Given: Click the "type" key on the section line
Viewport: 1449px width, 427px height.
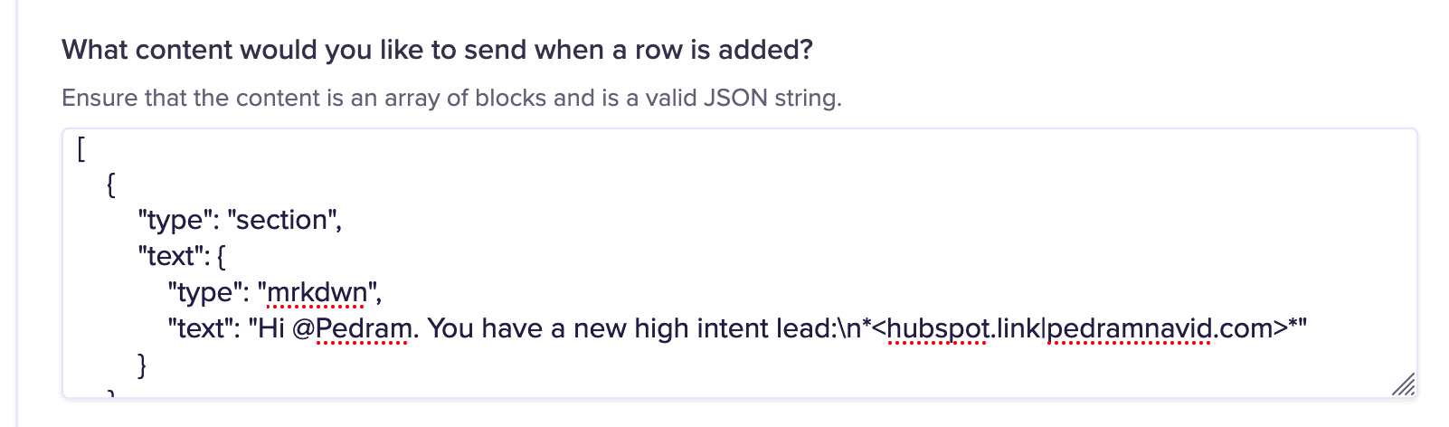Looking at the screenshot, I should (174, 220).
